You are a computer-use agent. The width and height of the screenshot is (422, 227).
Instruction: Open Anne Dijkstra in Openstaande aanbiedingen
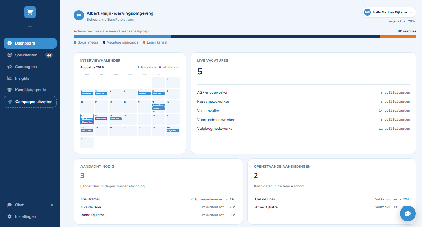(332, 207)
